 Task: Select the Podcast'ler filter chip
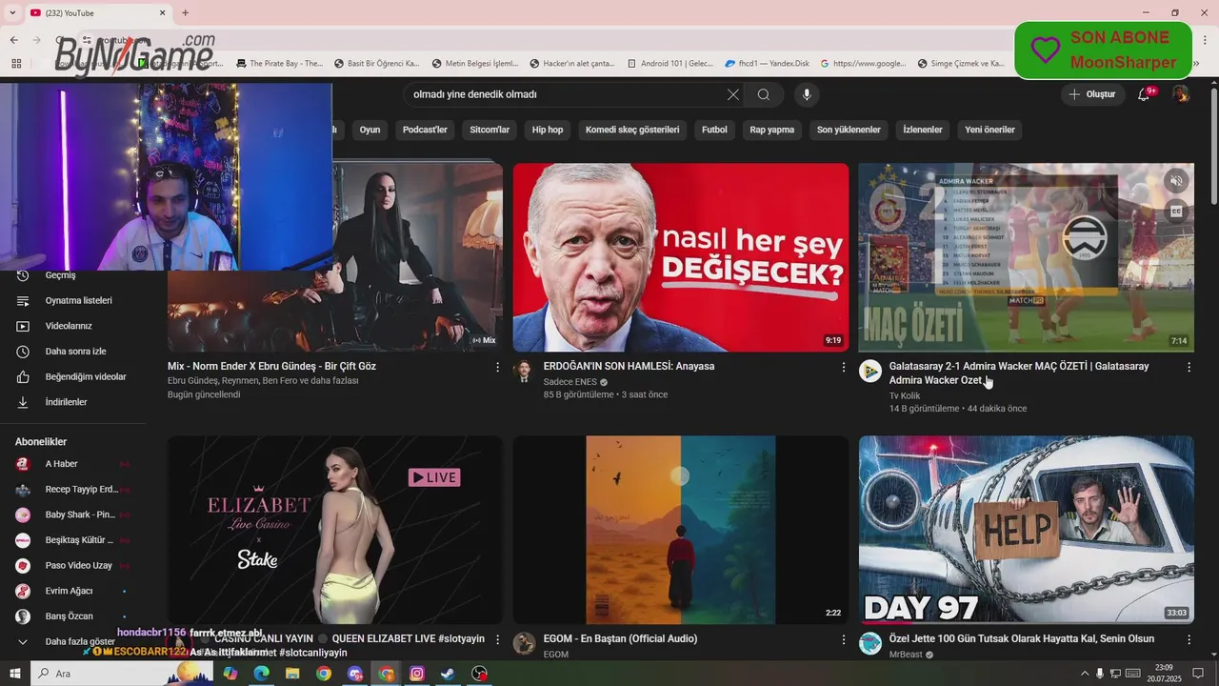[425, 130]
